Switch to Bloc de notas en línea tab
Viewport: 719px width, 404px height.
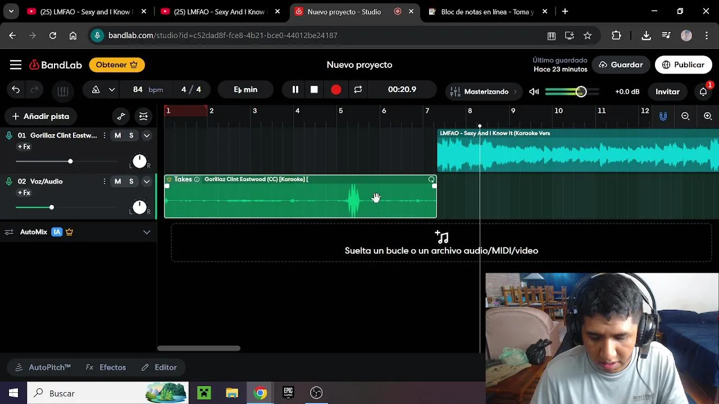pyautogui.click(x=488, y=11)
